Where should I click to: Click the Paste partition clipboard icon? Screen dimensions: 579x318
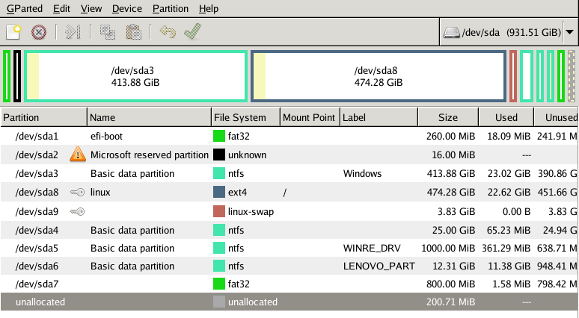[x=134, y=32]
